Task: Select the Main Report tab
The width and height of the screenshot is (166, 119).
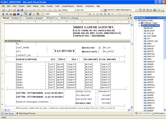Action: tap(8, 113)
